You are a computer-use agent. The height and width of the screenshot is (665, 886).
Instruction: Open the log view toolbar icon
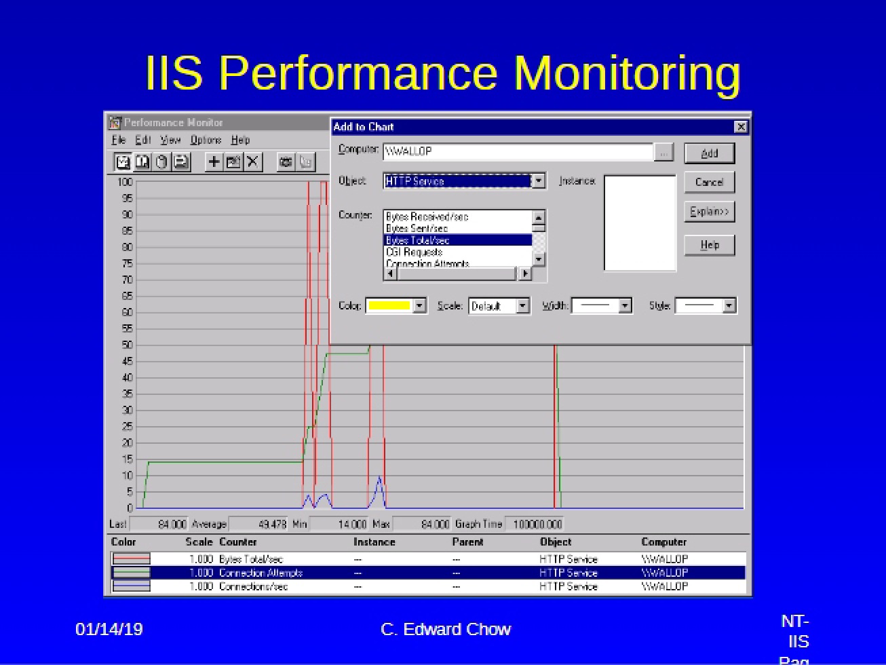[x=161, y=161]
